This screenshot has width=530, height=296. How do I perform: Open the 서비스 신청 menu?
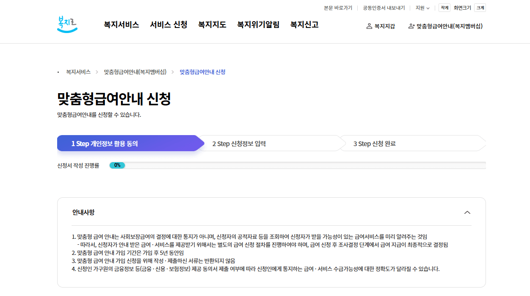click(168, 25)
